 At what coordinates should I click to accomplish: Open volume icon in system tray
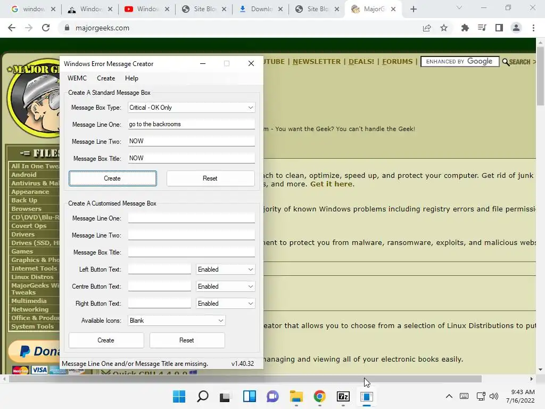pyautogui.click(x=494, y=396)
